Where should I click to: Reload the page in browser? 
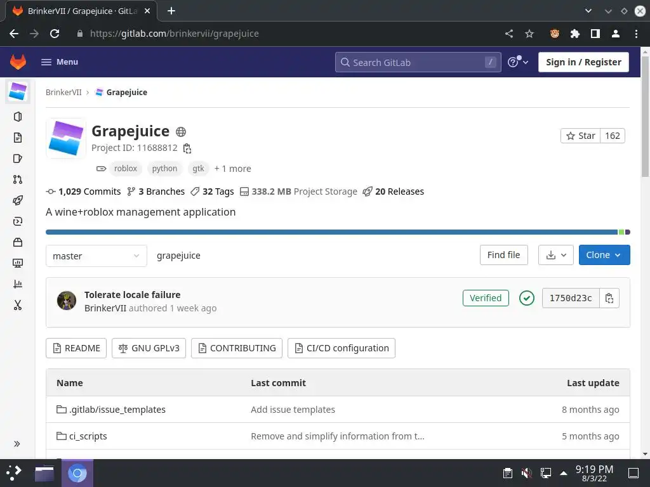(x=55, y=34)
